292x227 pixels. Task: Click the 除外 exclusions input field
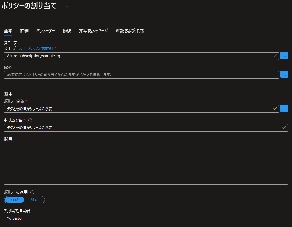141,75
